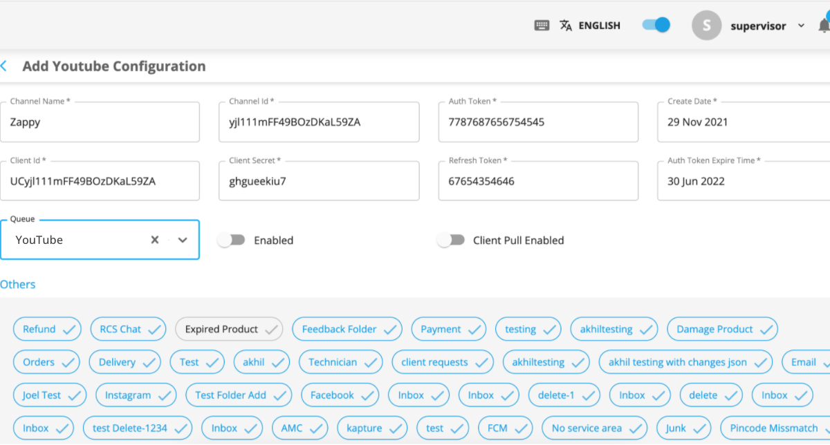Toggle the Feedback Folder chip
Image resolution: width=830 pixels, height=445 pixels.
tap(347, 329)
